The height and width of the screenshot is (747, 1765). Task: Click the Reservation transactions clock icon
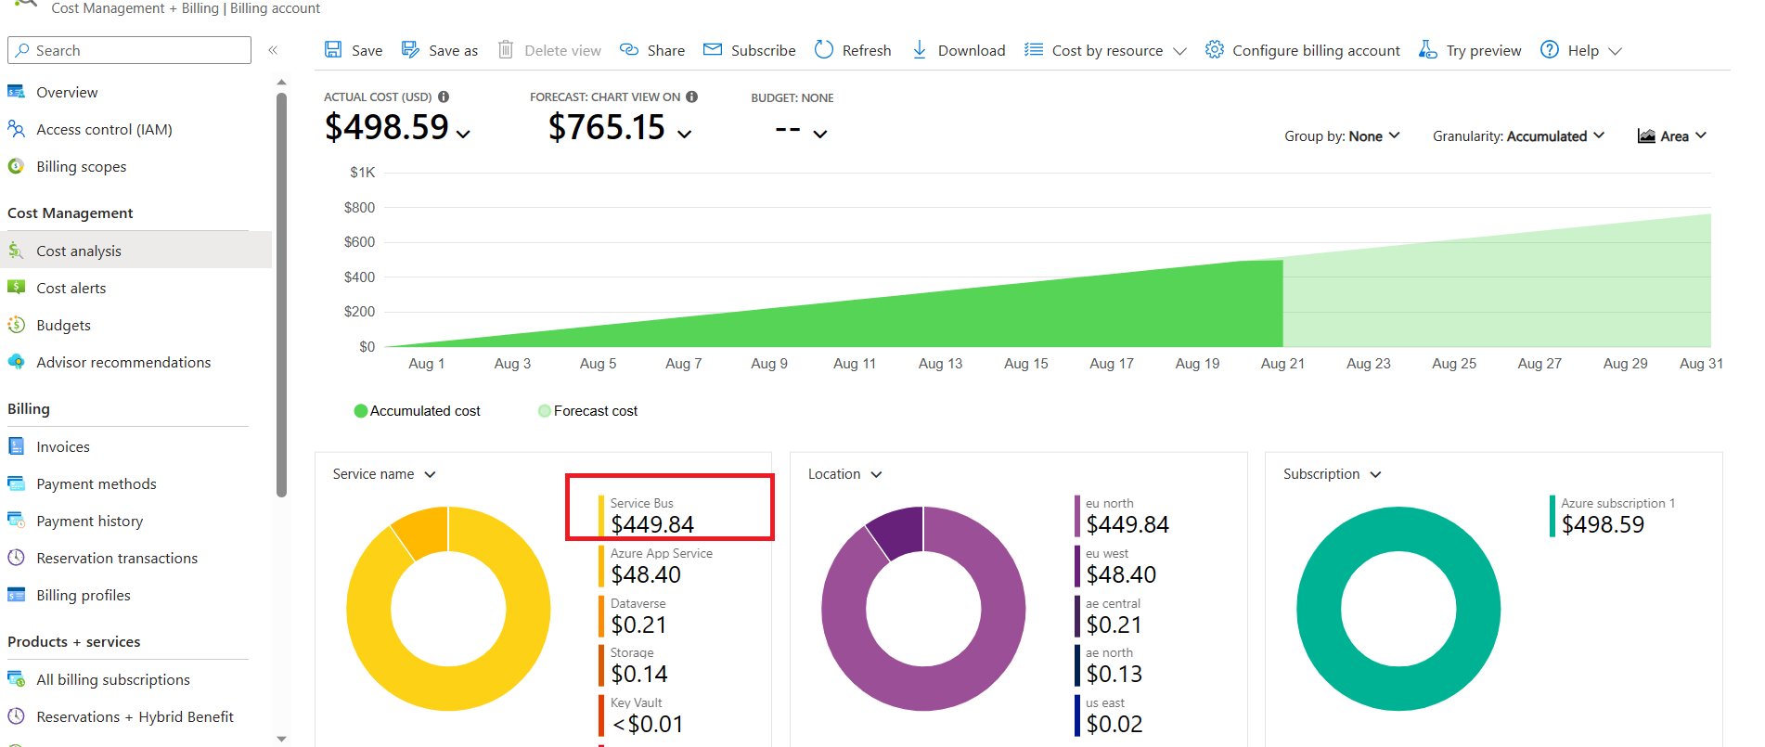[x=16, y=558]
